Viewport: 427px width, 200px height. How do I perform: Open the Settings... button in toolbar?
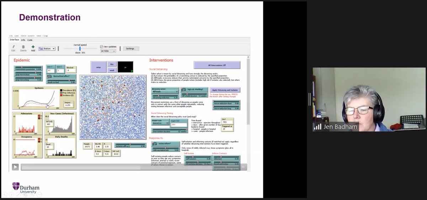point(131,48)
